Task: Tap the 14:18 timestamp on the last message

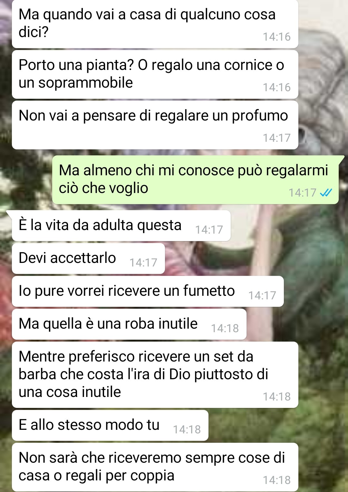Action: 276,480
